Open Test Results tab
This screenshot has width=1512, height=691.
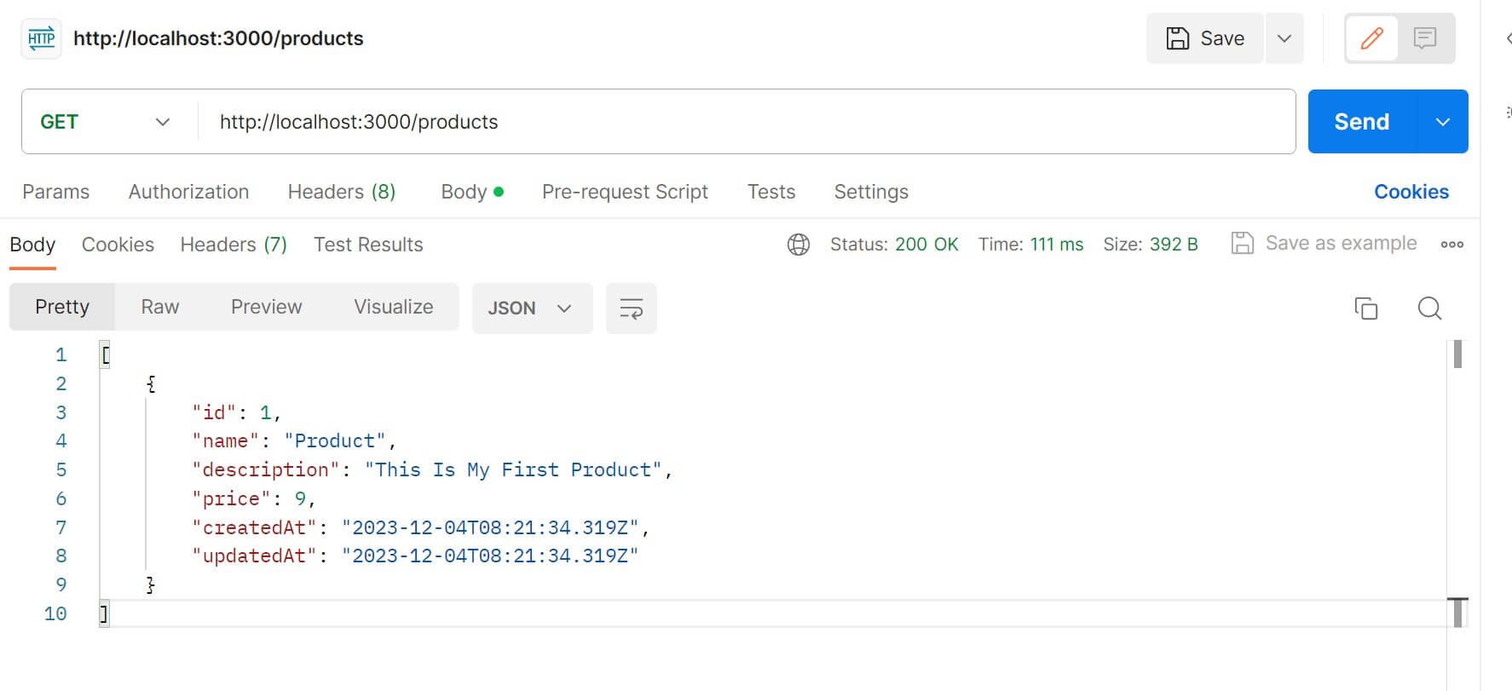[x=368, y=245]
